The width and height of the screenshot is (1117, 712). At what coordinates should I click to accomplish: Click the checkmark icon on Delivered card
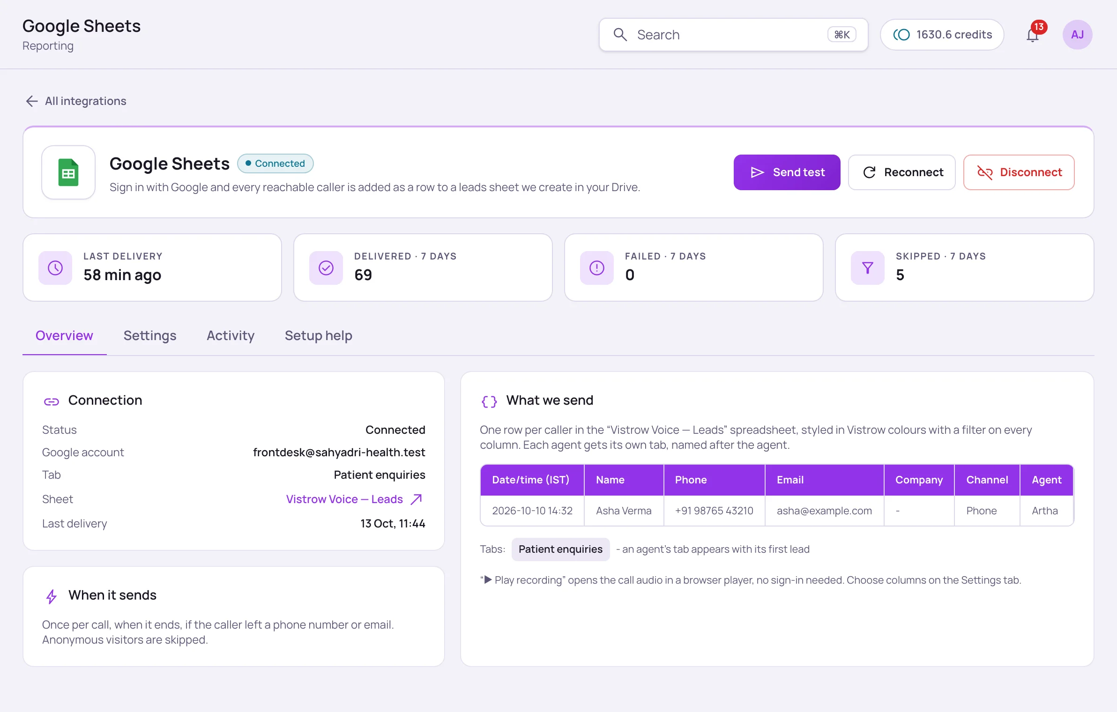pos(326,268)
